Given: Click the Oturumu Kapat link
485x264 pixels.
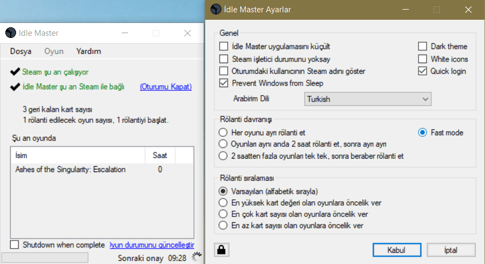Looking at the screenshot, I should point(166,87).
